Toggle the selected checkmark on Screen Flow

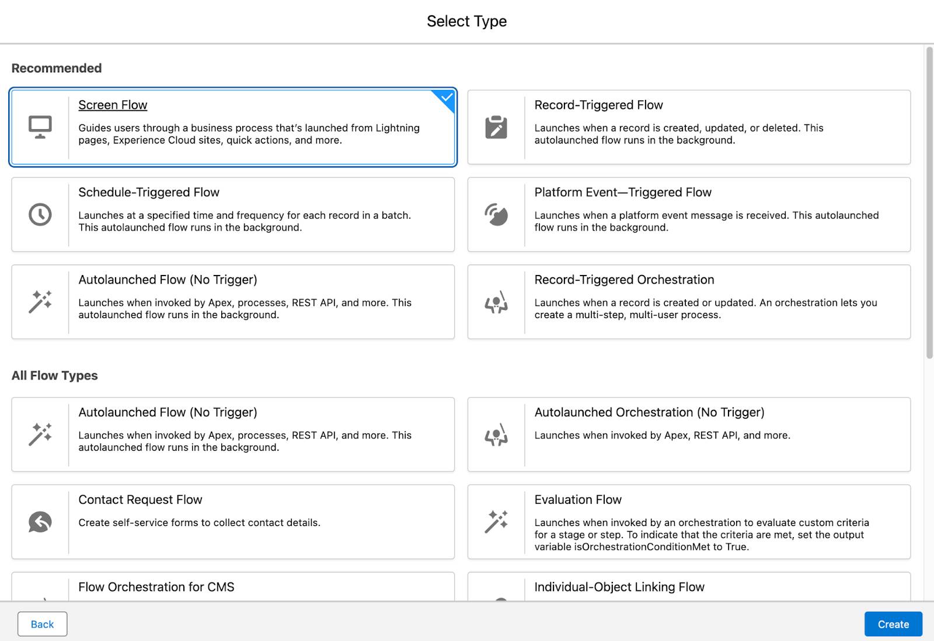[x=446, y=98]
